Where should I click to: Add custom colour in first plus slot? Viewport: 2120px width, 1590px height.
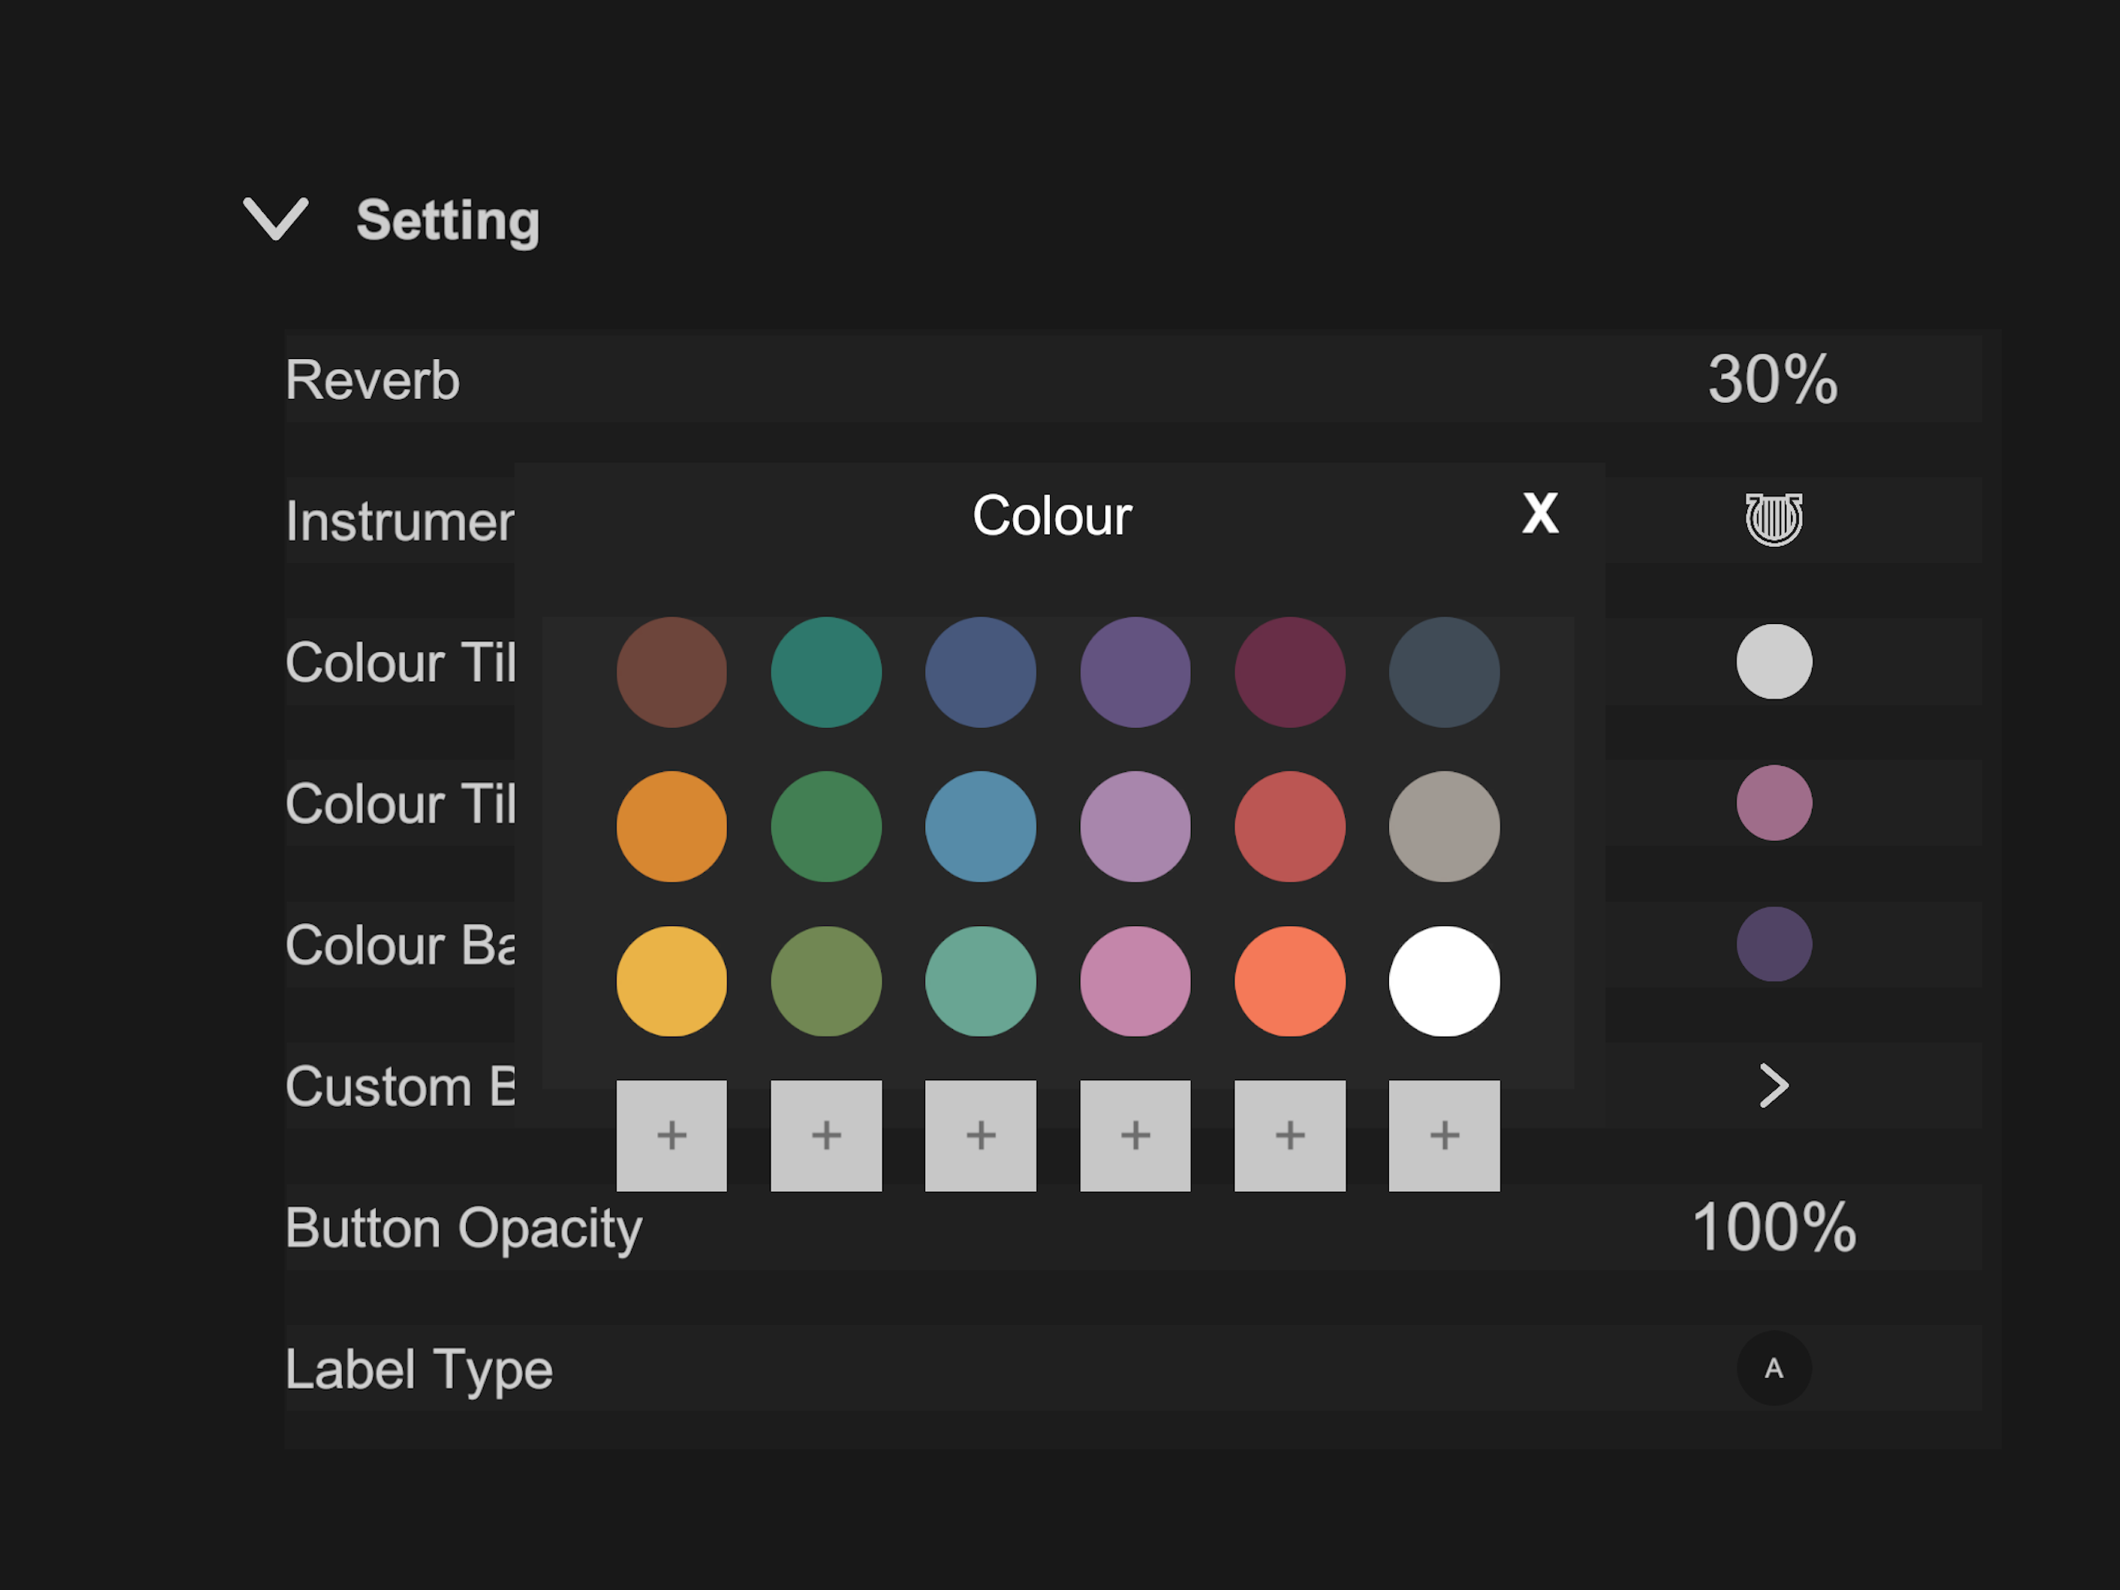coord(672,1135)
